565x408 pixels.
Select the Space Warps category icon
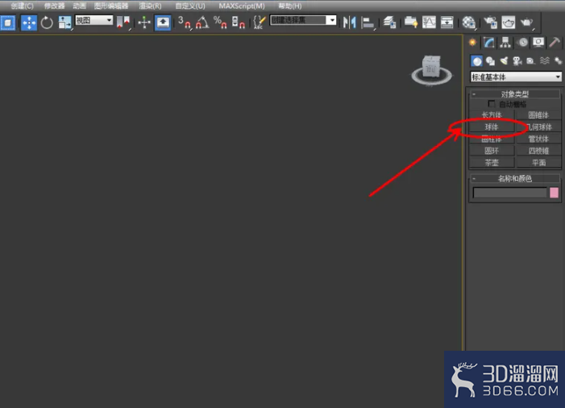545,61
